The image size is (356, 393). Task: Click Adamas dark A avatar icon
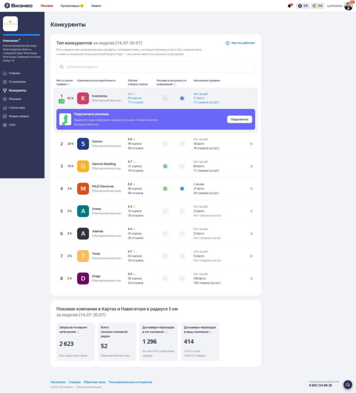(x=83, y=234)
